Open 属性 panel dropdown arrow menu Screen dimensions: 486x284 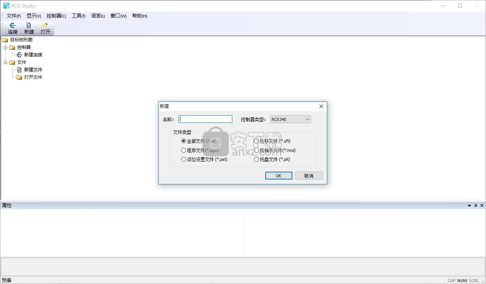click(x=469, y=206)
